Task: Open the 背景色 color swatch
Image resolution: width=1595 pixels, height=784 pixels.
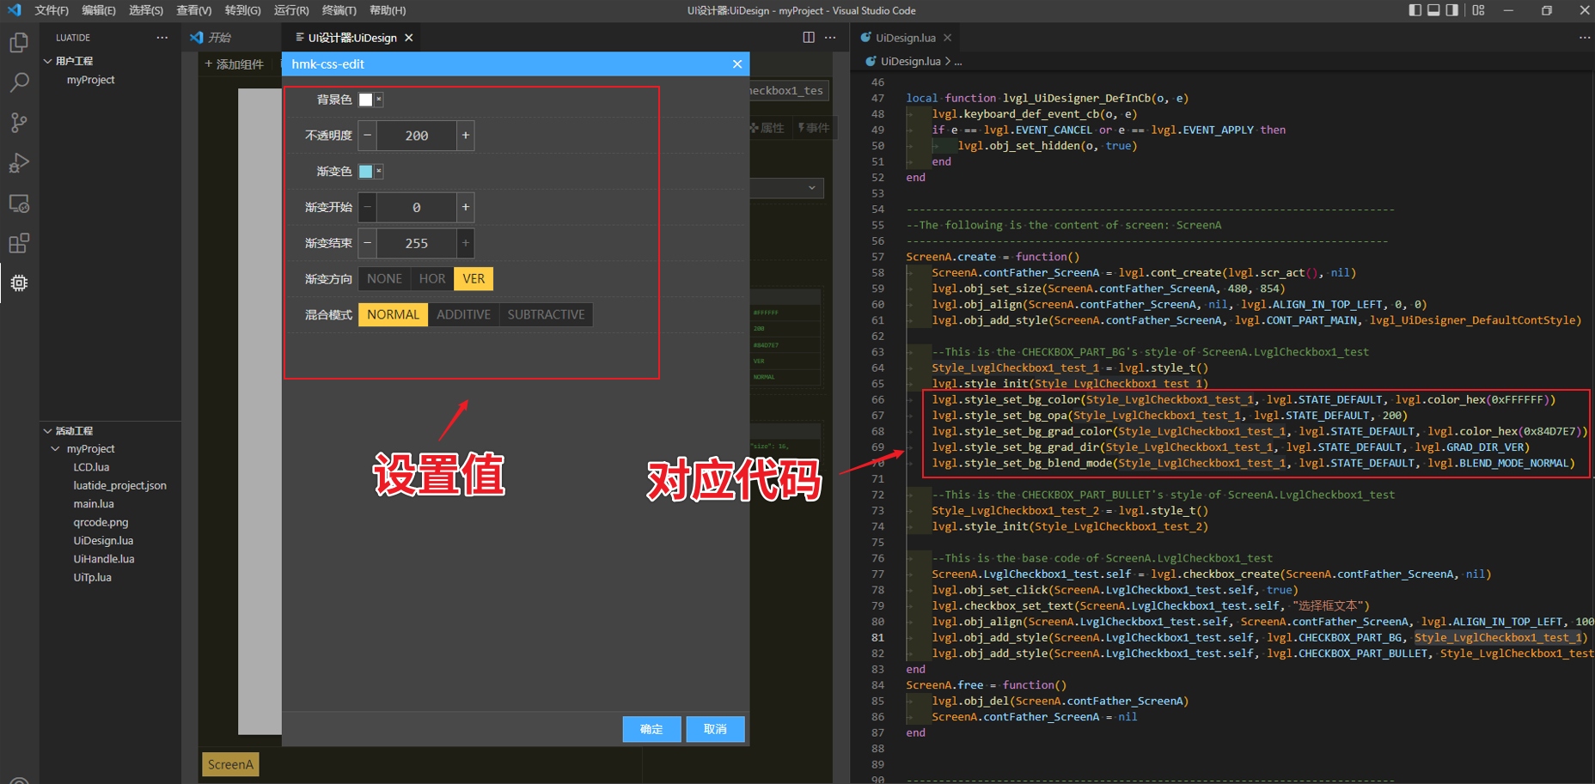Action: tap(366, 100)
